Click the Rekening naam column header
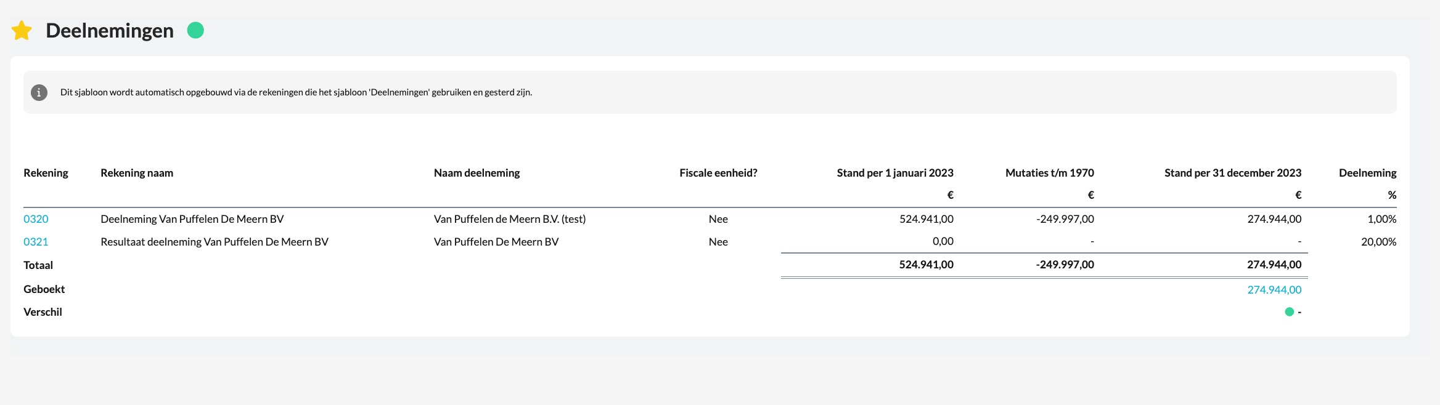Screen dimensions: 1440x405 click(137, 173)
